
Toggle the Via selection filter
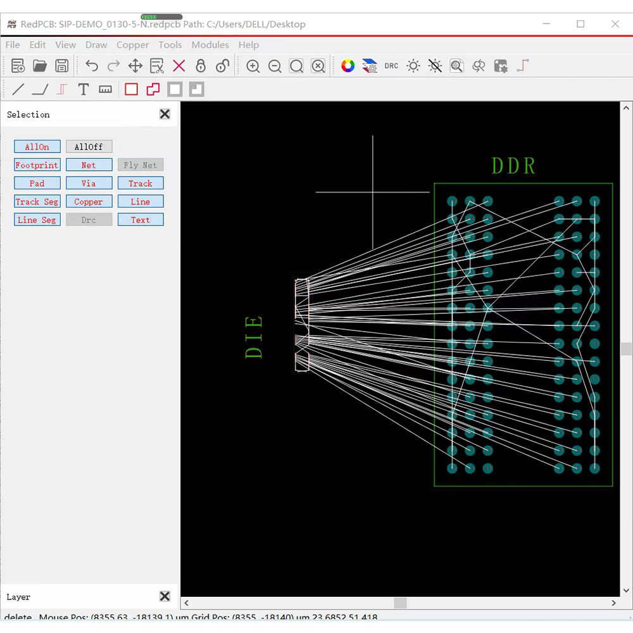tap(89, 184)
